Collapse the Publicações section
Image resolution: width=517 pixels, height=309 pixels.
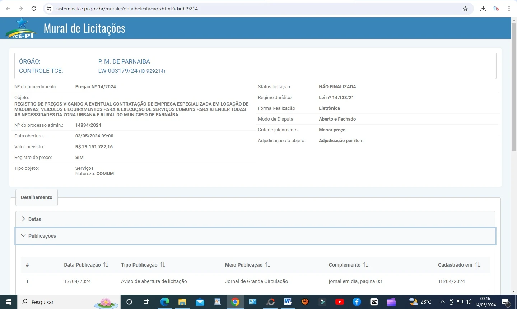[x=255, y=236]
